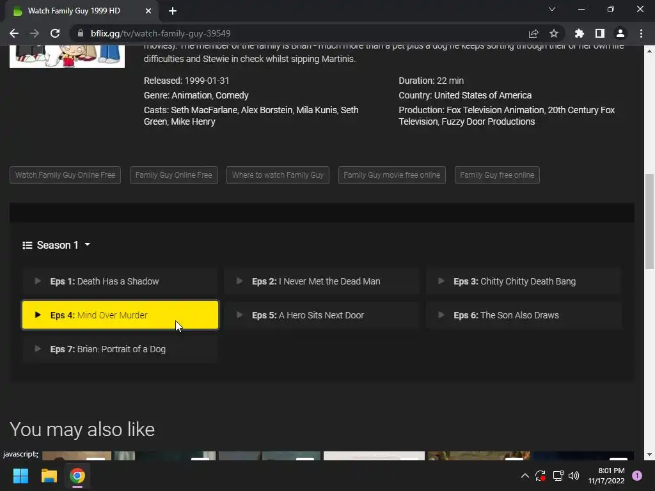Show hidden system tray icons

click(x=525, y=476)
